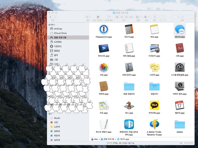Select the red 사진 tag
198x148 pixels.
[x=68, y=122]
